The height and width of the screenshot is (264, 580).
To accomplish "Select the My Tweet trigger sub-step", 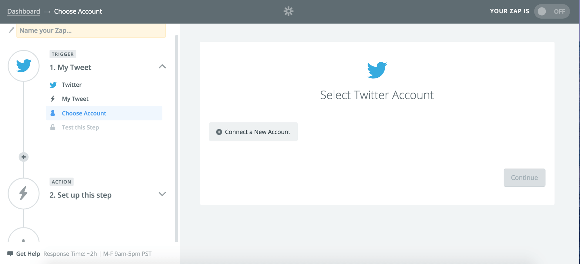I will coord(75,99).
